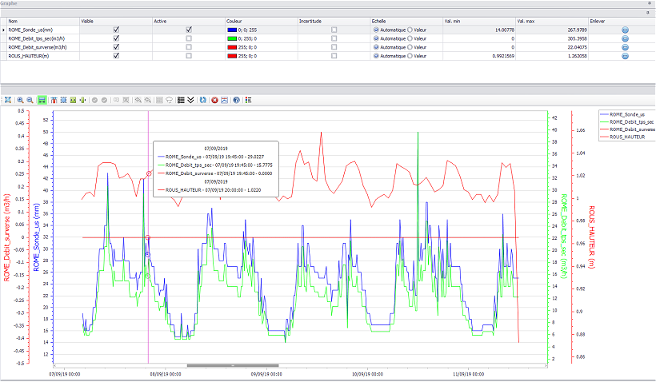Enable Active checkbox for ROUS_HAUTEUR
This screenshot has height=382, width=656.
tap(189, 56)
